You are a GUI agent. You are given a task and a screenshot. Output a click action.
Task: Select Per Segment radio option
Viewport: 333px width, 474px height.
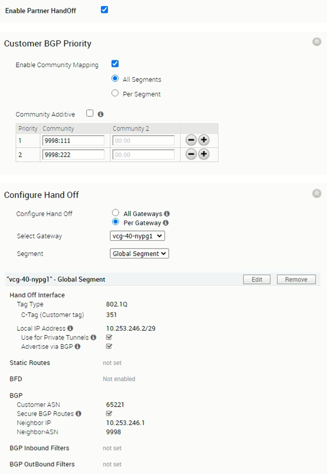(115, 93)
